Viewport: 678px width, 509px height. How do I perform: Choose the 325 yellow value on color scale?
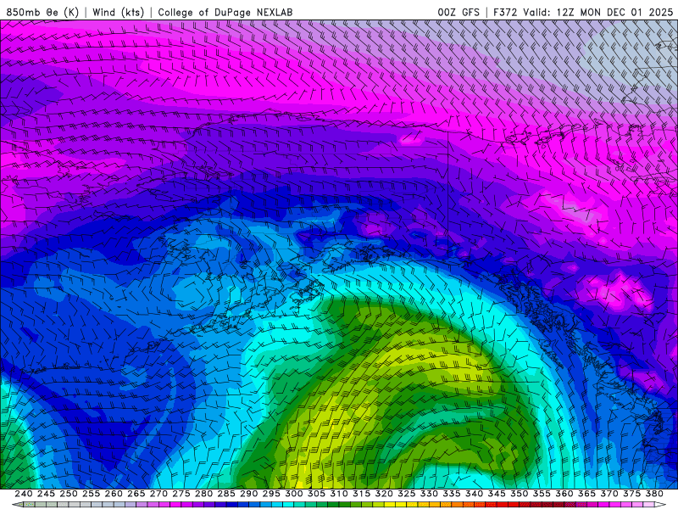(x=407, y=494)
